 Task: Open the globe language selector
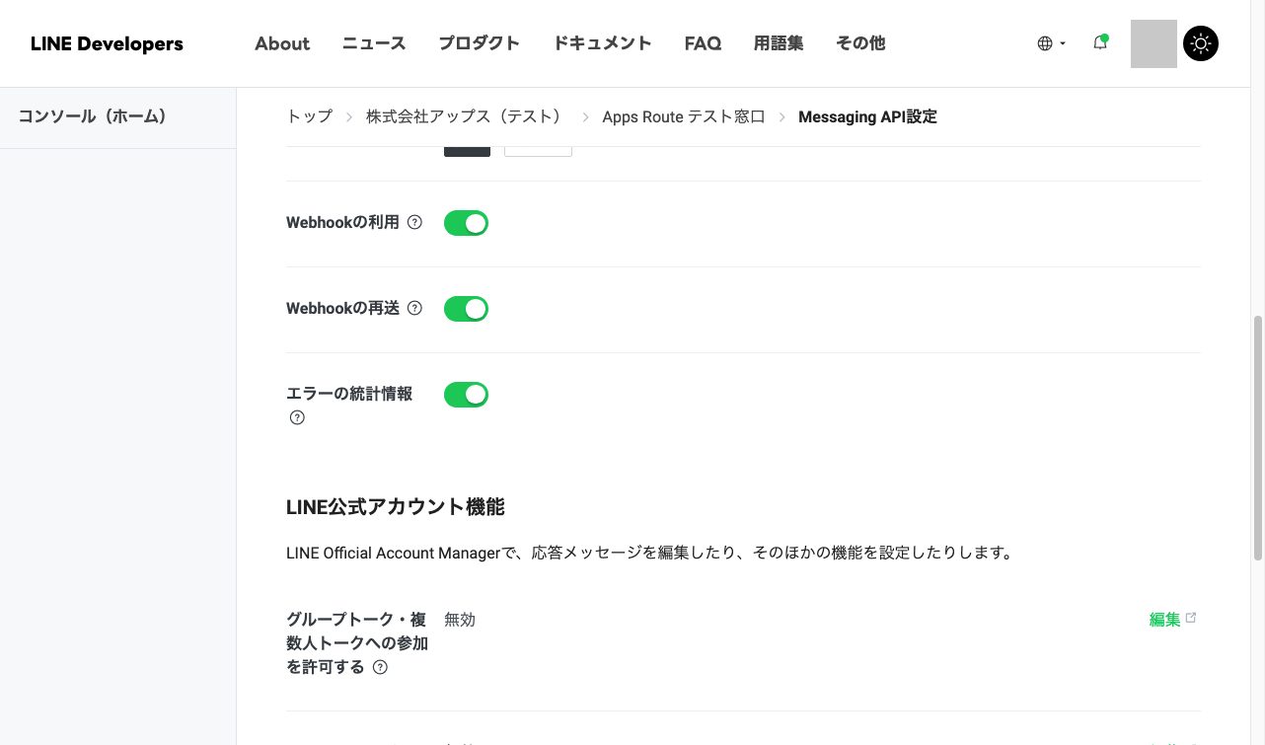point(1052,43)
